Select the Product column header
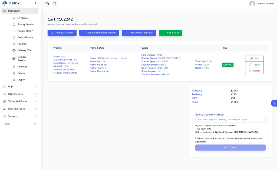The width and height of the screenshot is (277, 170). point(57,48)
